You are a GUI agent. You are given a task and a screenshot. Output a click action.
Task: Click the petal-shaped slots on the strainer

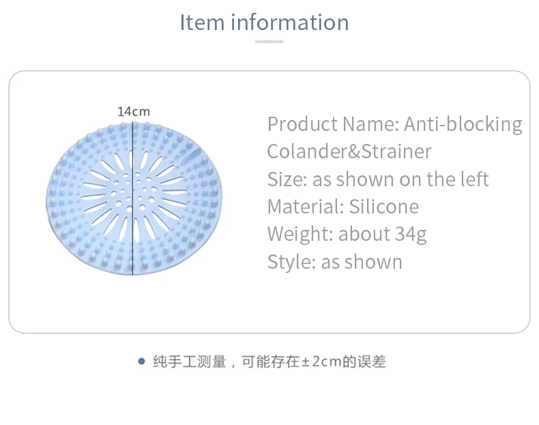point(134,192)
